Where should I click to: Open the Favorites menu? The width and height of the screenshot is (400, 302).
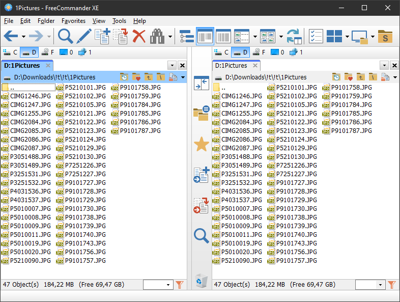point(73,21)
